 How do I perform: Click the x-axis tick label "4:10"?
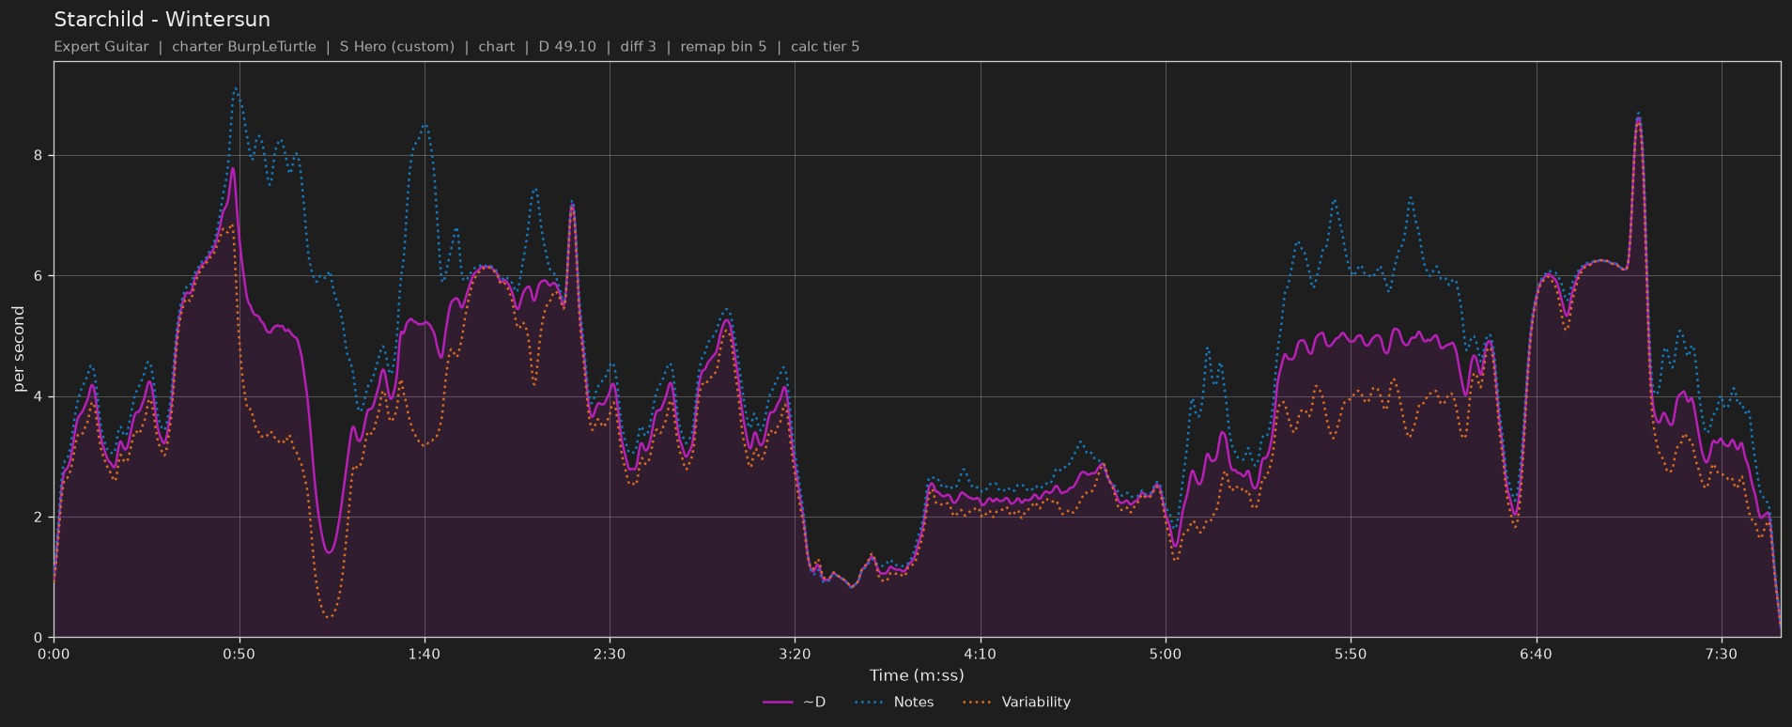[x=981, y=655]
